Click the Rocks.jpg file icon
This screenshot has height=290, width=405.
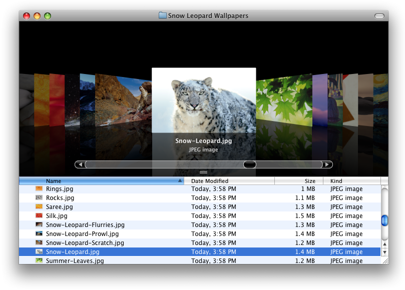(39, 198)
